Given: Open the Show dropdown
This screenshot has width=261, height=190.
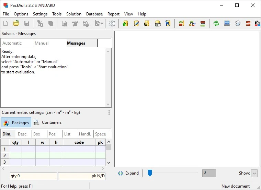Looking at the screenshot, I should click(254, 173).
